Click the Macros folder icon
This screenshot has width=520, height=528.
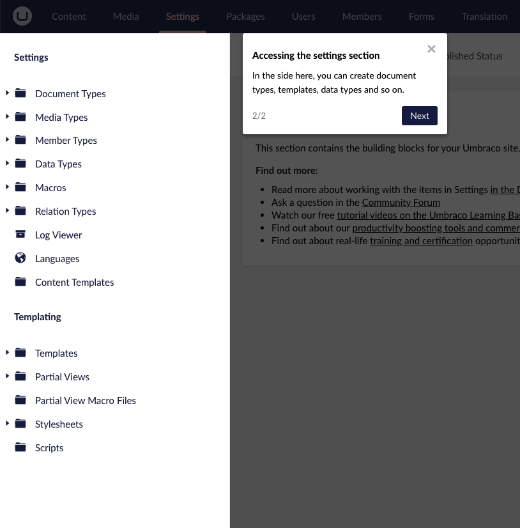(20, 187)
